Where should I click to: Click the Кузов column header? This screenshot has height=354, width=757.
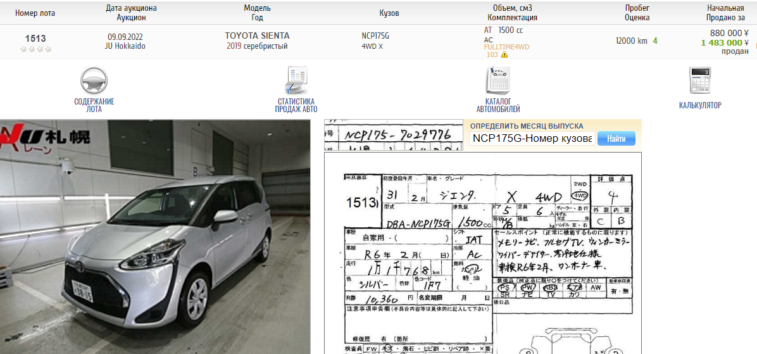(x=389, y=13)
